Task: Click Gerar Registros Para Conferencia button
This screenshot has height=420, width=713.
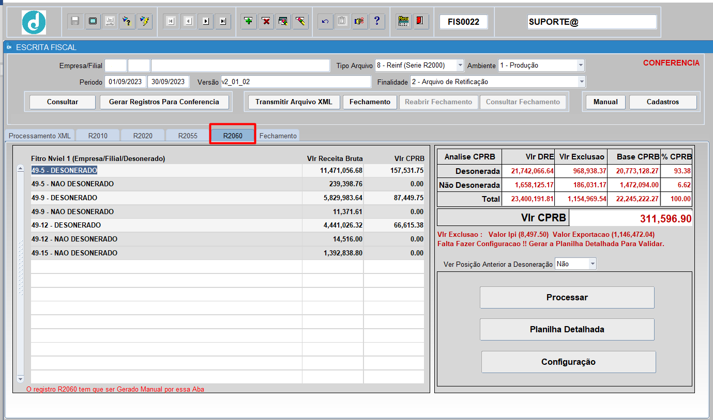Action: pos(164,102)
